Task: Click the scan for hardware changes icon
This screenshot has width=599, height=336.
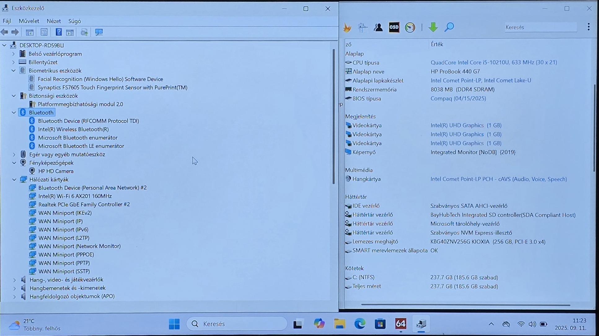Action: pyautogui.click(x=99, y=32)
